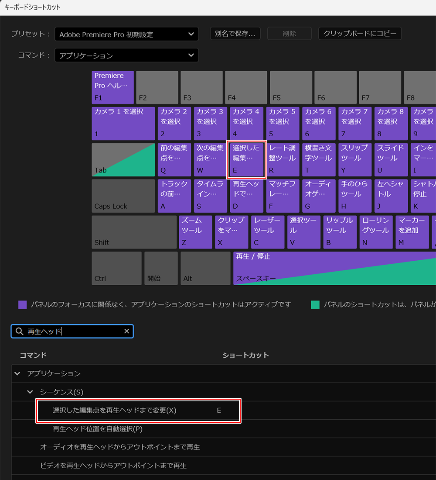The height and width of the screenshot is (480, 436).
Task: Select the spacebar 再生 / 停止 key
Action: (x=334, y=268)
